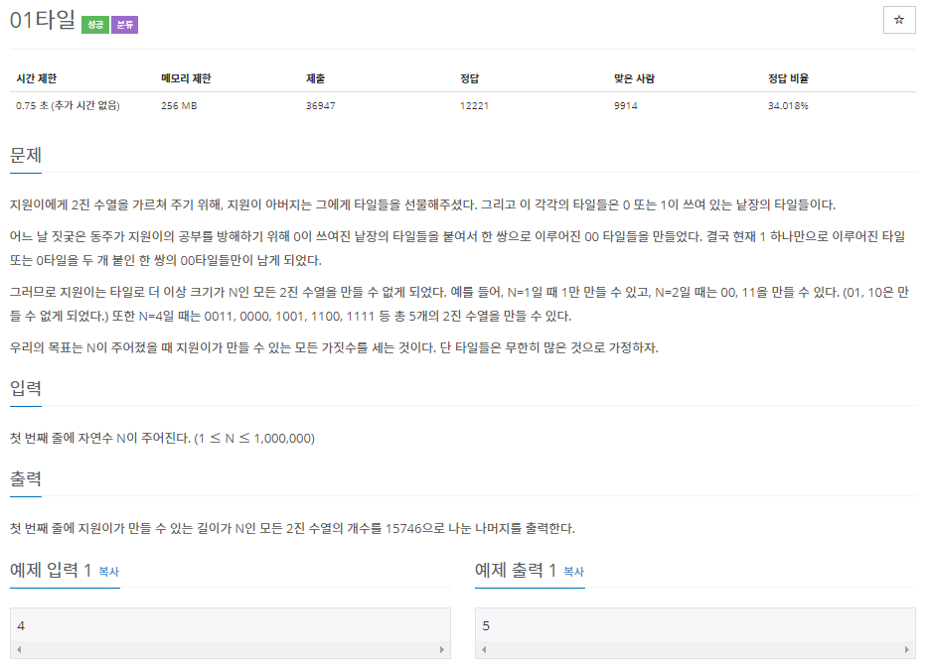Copy example input via 복사 link
The width and height of the screenshot is (930, 670).
[108, 572]
